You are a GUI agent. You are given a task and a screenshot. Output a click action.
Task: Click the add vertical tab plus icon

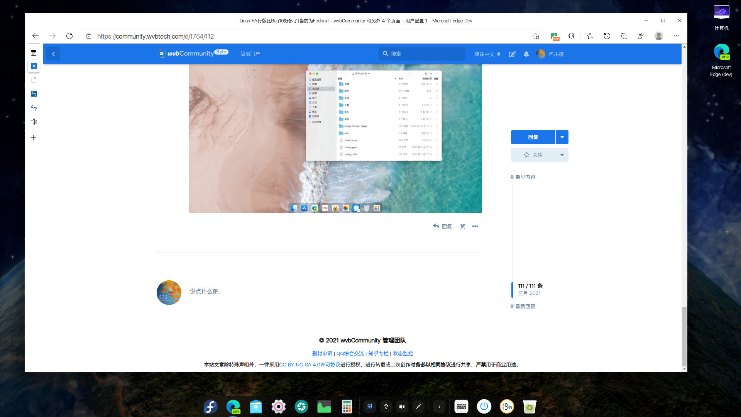point(34,138)
